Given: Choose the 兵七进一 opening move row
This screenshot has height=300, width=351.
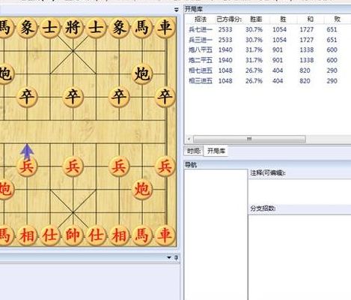Looking at the screenshot, I should tap(264, 29).
